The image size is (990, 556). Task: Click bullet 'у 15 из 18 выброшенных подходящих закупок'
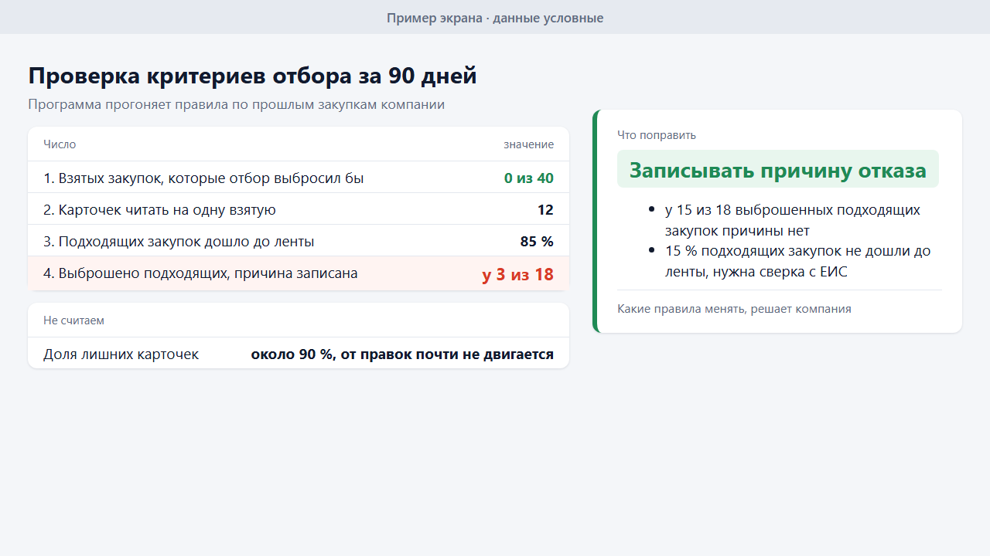coord(793,220)
